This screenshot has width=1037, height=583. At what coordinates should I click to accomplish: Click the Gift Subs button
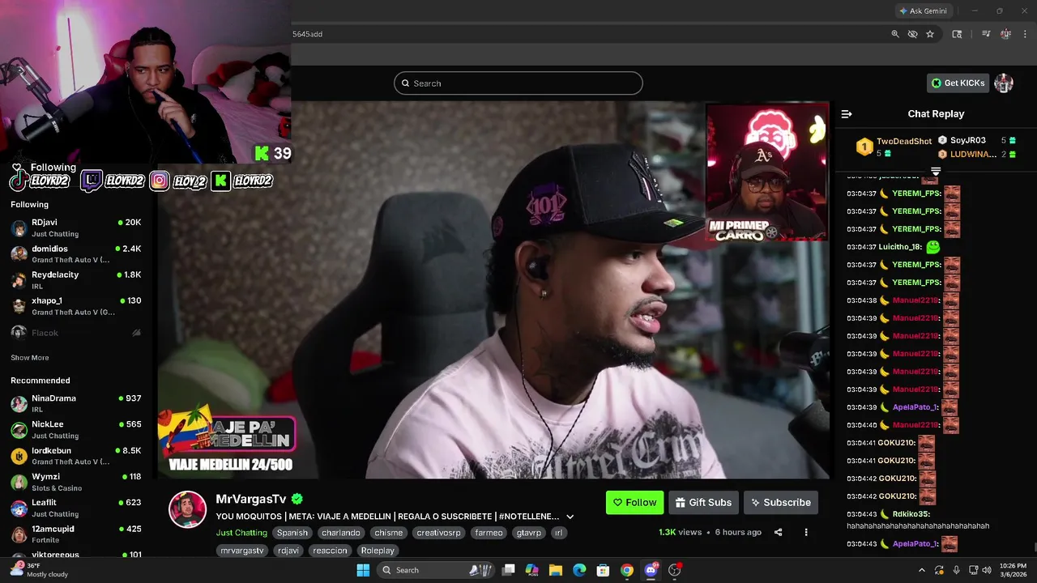pyautogui.click(x=703, y=502)
